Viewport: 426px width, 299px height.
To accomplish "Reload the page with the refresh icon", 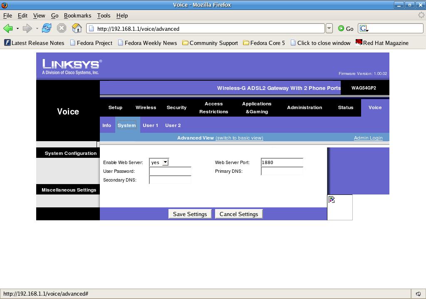I will pos(47,28).
